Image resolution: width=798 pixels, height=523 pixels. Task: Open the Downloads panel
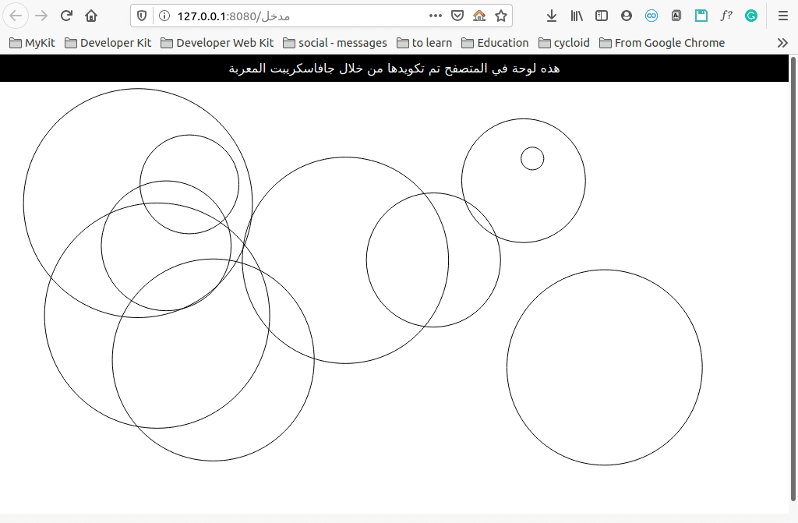(552, 16)
